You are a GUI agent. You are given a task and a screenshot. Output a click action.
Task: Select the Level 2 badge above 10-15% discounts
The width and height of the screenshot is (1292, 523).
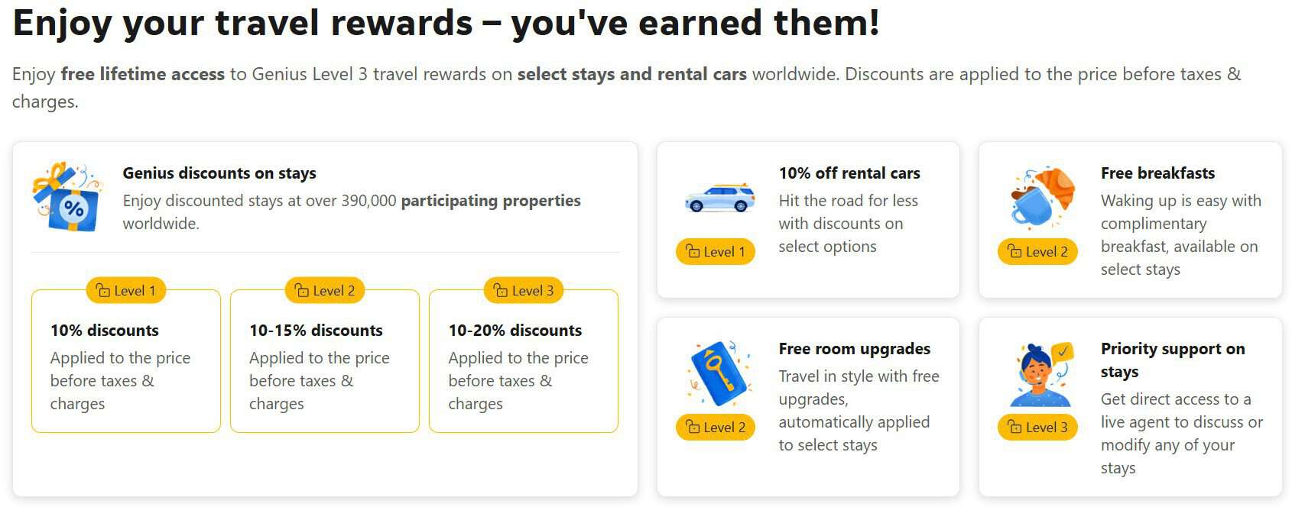coord(325,291)
